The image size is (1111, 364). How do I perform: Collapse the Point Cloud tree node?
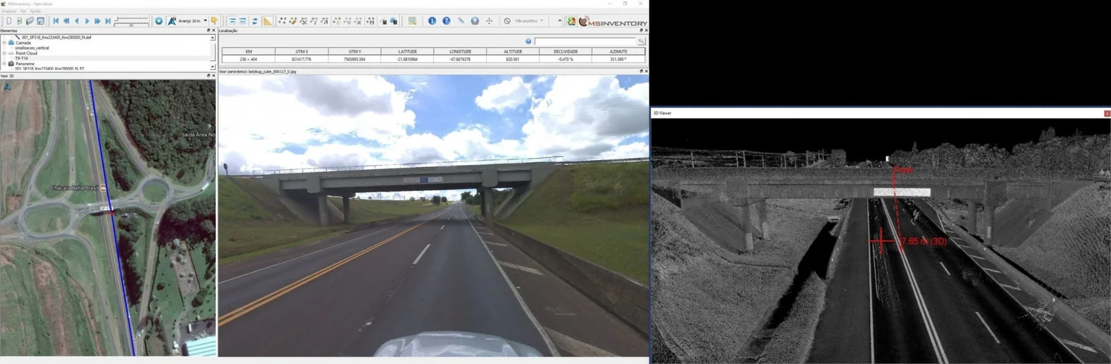[x=4, y=53]
